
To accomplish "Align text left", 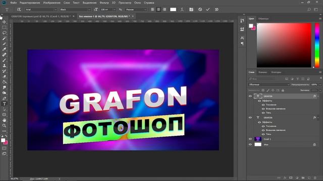I will [152, 10].
